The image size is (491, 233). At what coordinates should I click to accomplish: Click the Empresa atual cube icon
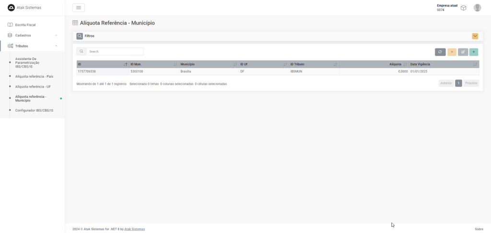[463, 8]
